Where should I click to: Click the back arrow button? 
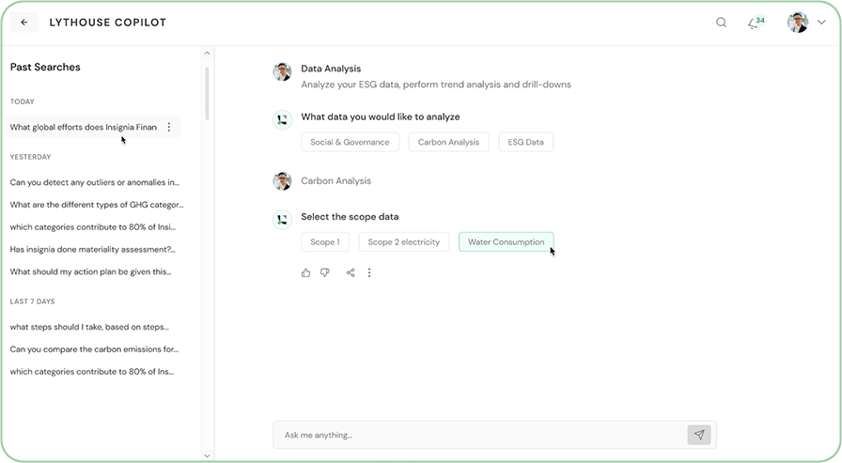pyautogui.click(x=24, y=22)
